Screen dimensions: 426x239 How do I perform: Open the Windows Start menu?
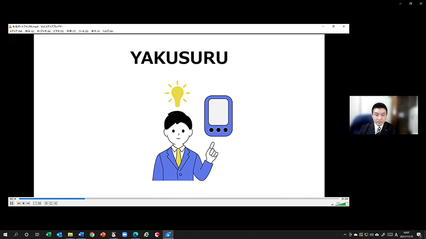[x=5, y=234]
